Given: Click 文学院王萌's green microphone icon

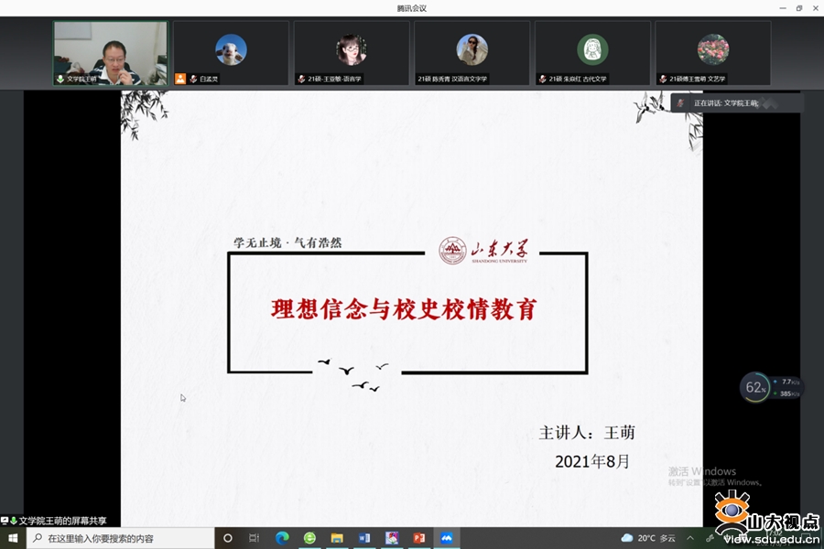Looking at the screenshot, I should tap(60, 79).
